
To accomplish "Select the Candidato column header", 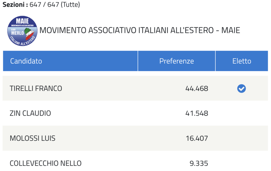I will [70, 61].
